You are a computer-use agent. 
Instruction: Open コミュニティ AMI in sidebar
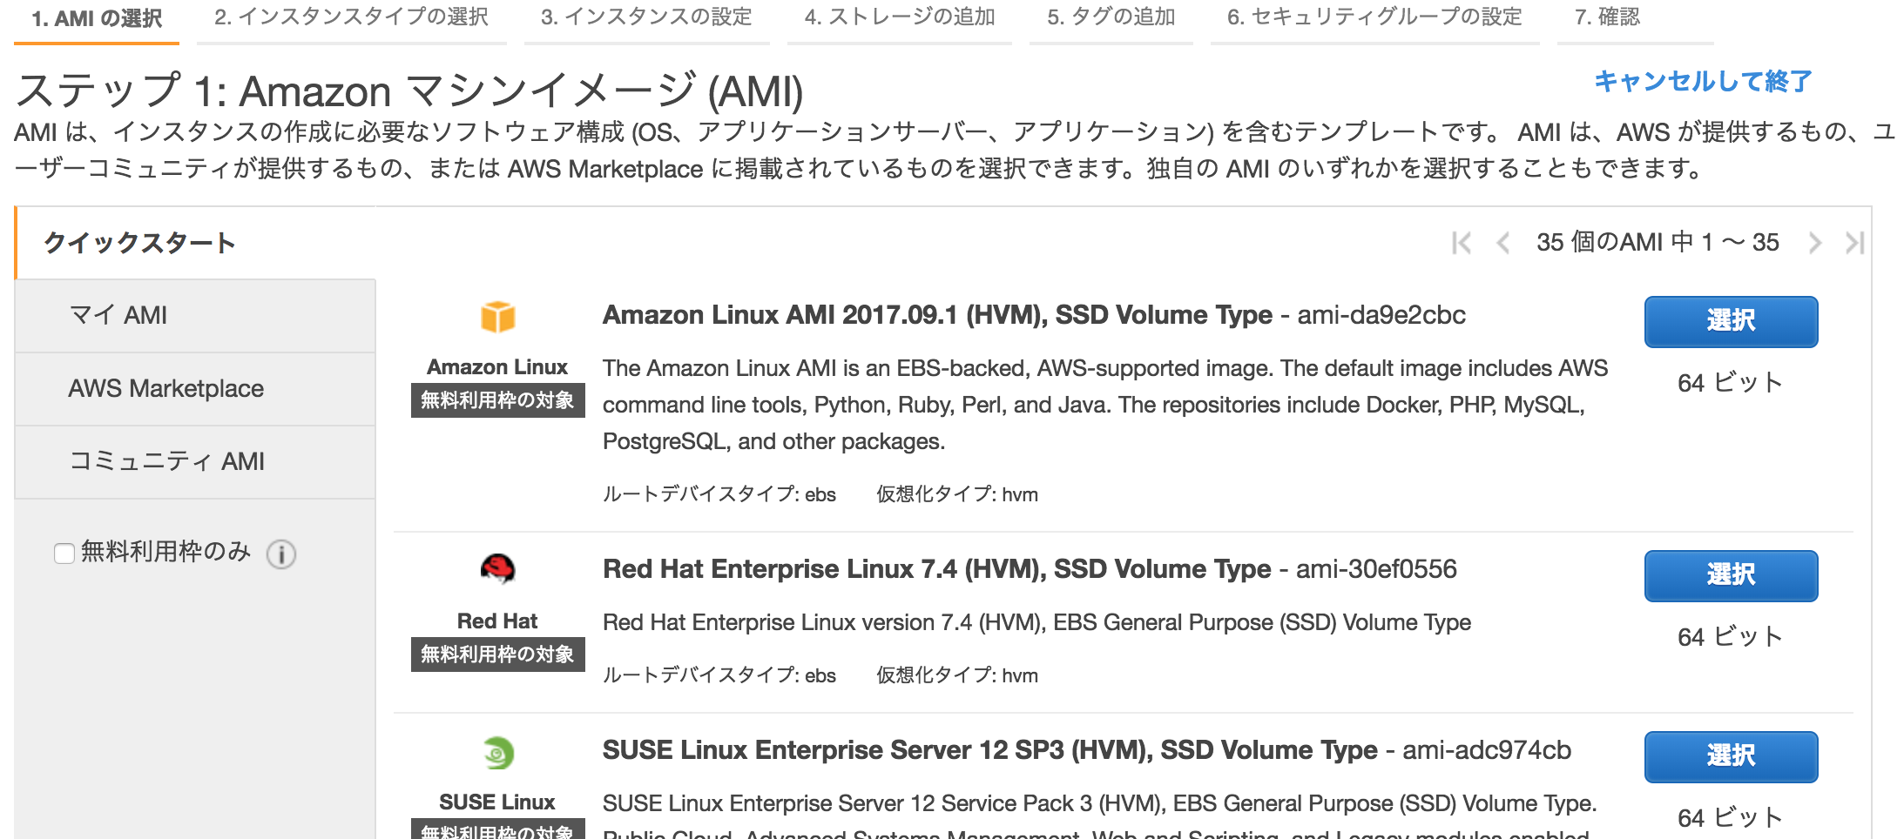196,461
